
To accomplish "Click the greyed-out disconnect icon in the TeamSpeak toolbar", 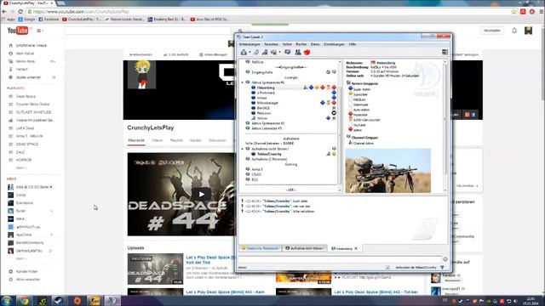I will 256,53.
